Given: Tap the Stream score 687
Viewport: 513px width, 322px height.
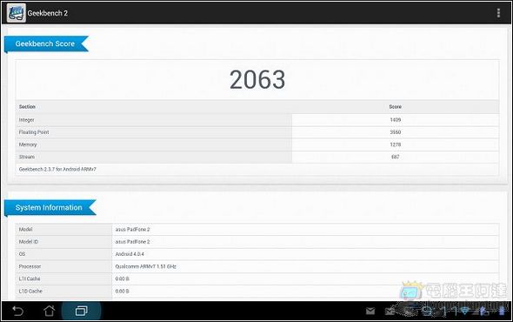Looking at the screenshot, I should [396, 157].
